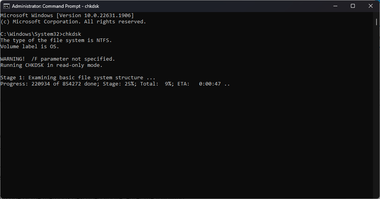Open the Command Prompt system menu icon
The height and width of the screenshot is (199, 380).
coord(6,6)
